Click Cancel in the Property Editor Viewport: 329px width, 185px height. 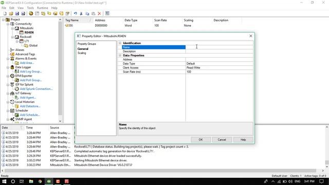(222, 140)
